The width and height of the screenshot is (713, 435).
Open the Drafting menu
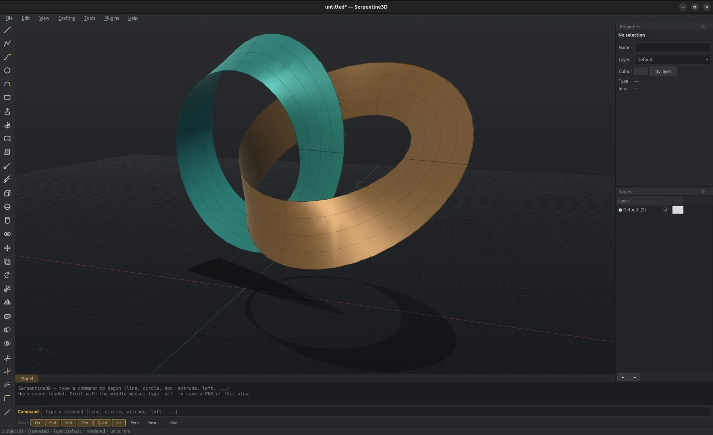[x=67, y=18]
